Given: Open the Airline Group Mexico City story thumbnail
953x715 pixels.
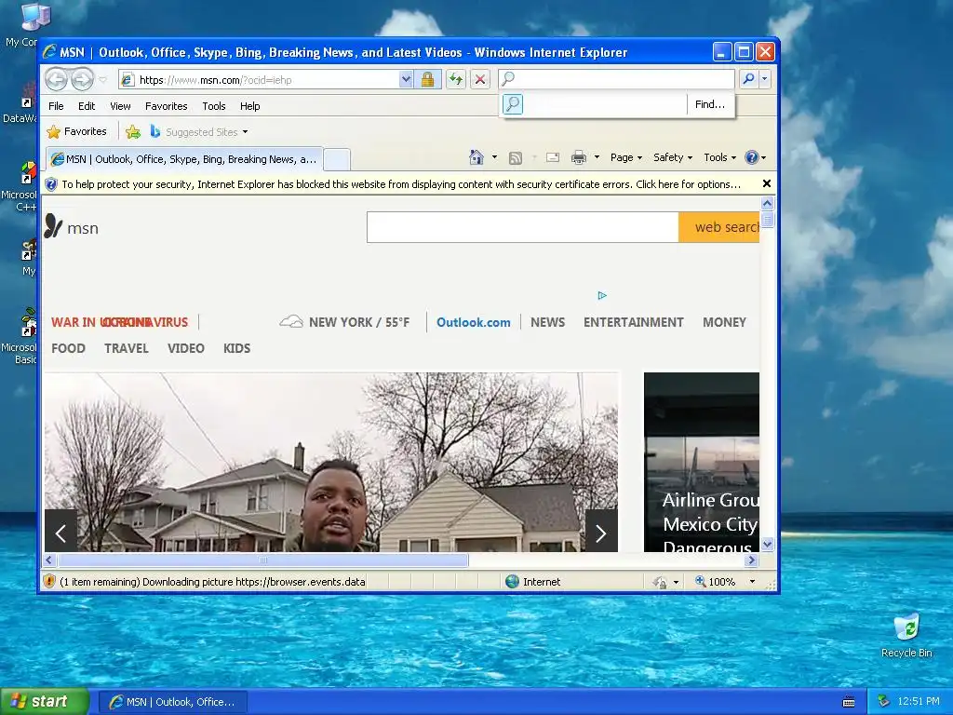Looking at the screenshot, I should click(702, 462).
